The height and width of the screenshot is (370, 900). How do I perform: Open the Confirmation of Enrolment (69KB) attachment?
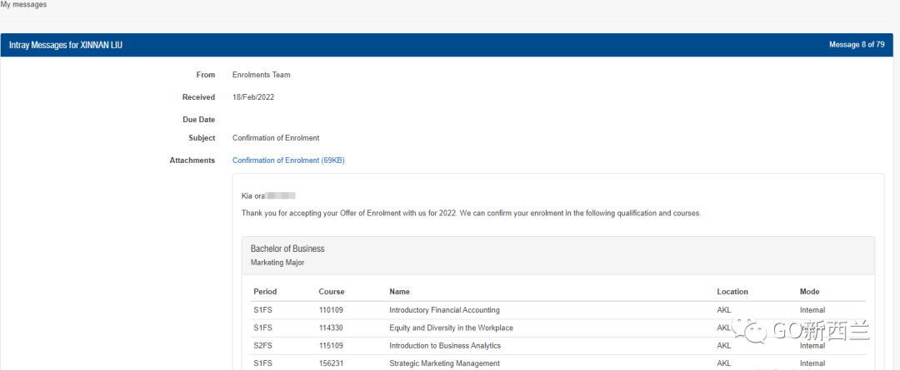coord(288,160)
